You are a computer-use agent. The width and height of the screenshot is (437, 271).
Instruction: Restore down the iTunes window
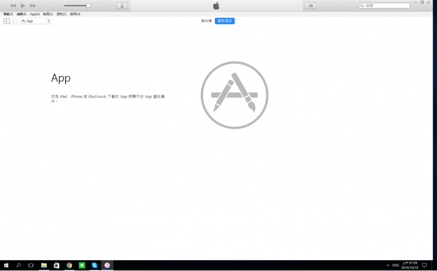[422, 2]
